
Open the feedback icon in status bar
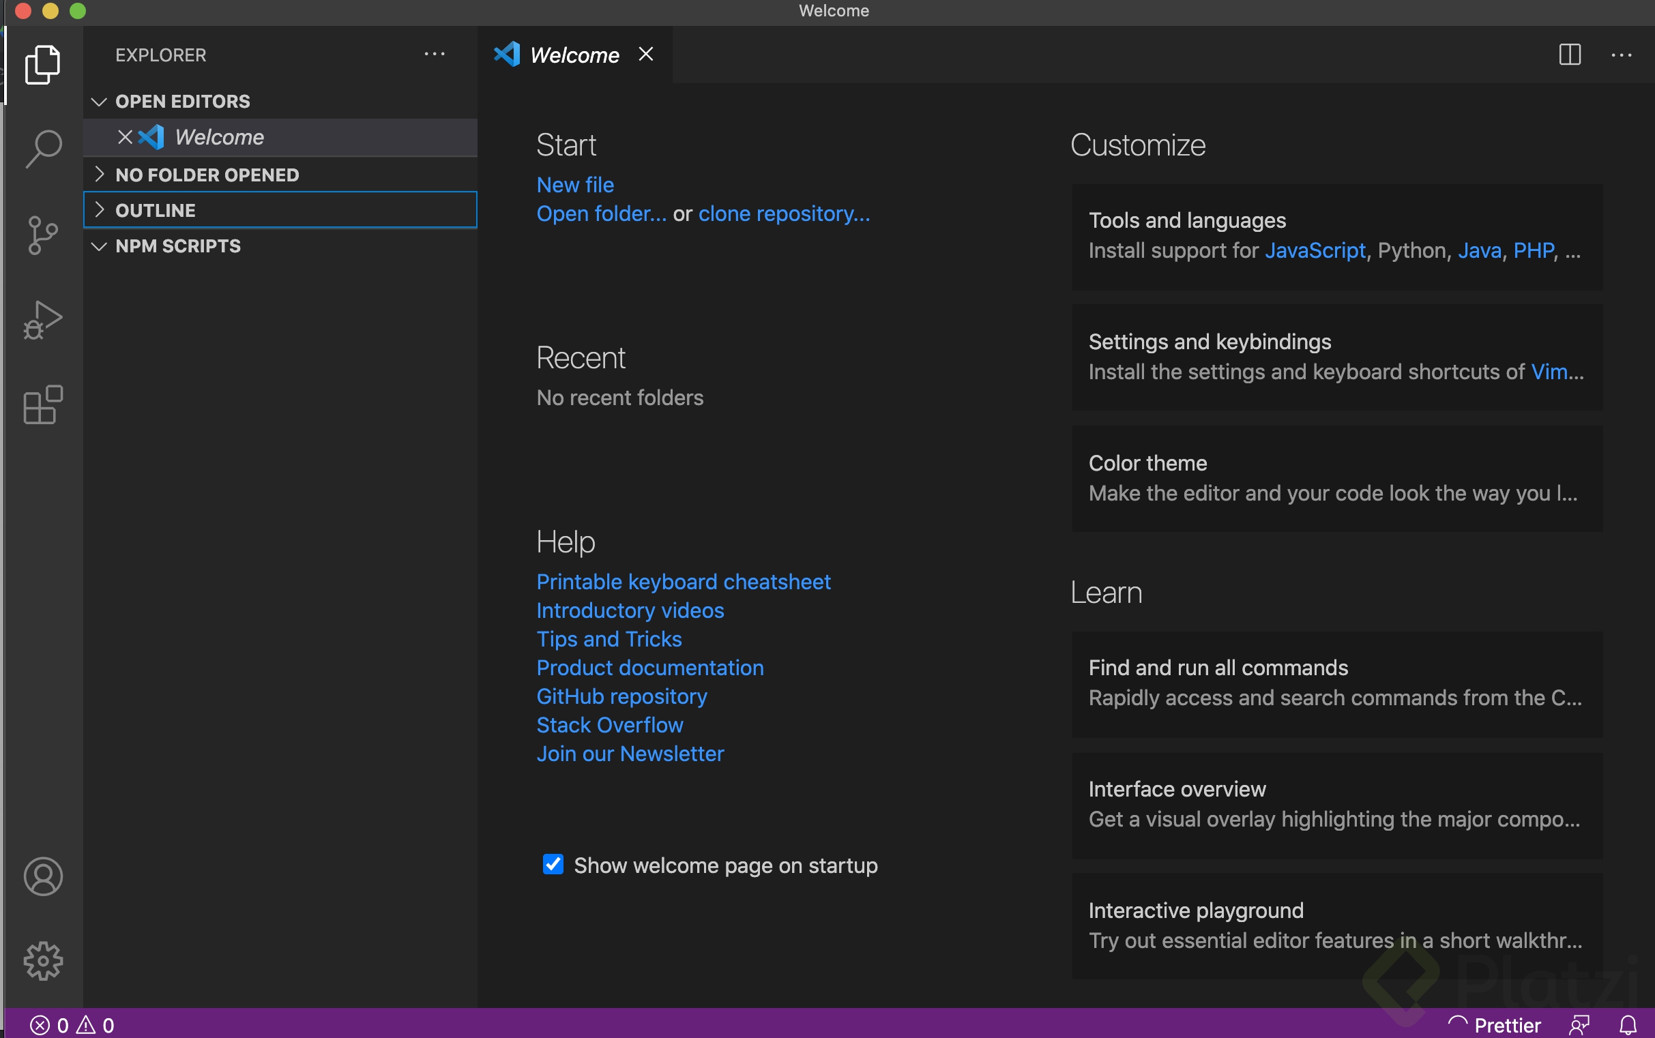[1579, 1025]
